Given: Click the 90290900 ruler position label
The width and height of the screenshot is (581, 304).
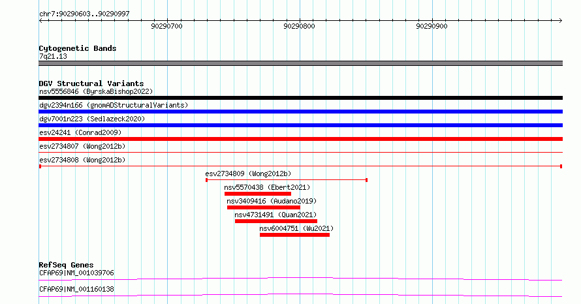Looking at the screenshot, I should pos(432,26).
